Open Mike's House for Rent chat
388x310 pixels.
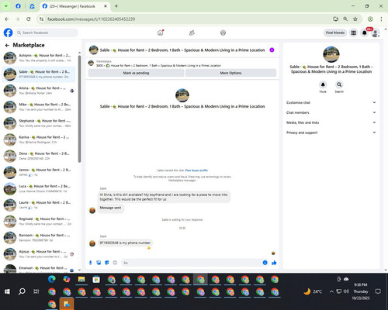pyautogui.click(x=39, y=107)
